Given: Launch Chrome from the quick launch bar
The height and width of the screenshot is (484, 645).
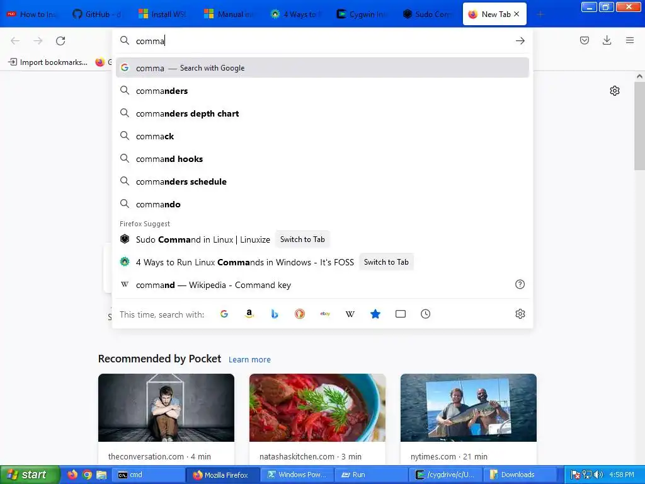Looking at the screenshot, I should coord(87,475).
